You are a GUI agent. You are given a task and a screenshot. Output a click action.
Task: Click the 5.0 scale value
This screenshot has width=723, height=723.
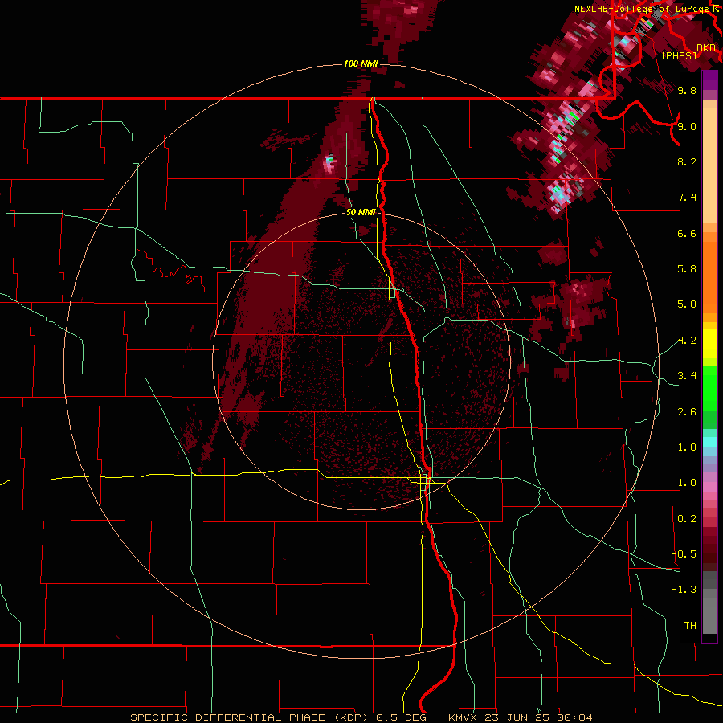[x=687, y=304]
